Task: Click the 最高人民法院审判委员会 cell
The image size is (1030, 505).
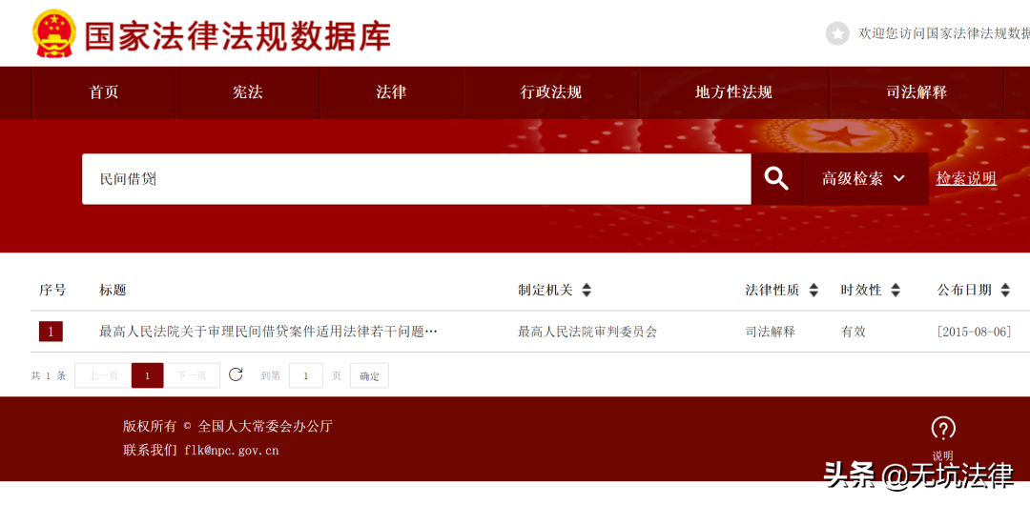Action: pyautogui.click(x=587, y=332)
